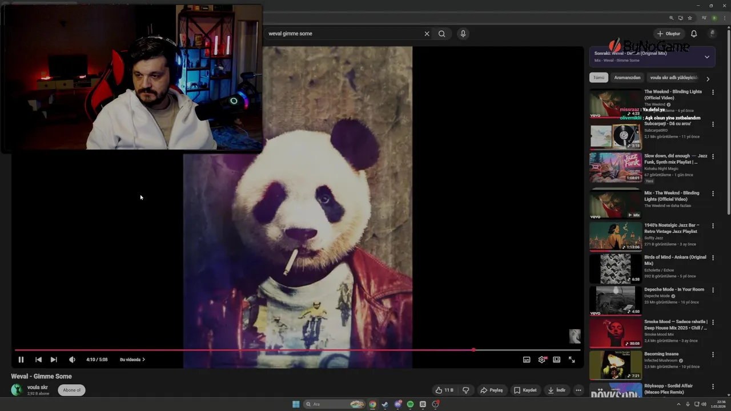Open the Windows Start menu
This screenshot has height=411, width=731.
click(296, 404)
